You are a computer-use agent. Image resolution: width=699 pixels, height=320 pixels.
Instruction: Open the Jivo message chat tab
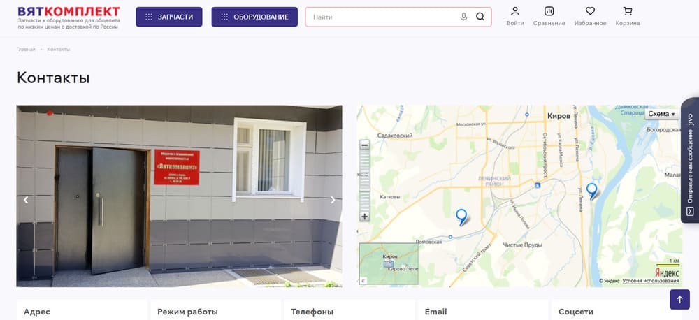[x=690, y=160]
